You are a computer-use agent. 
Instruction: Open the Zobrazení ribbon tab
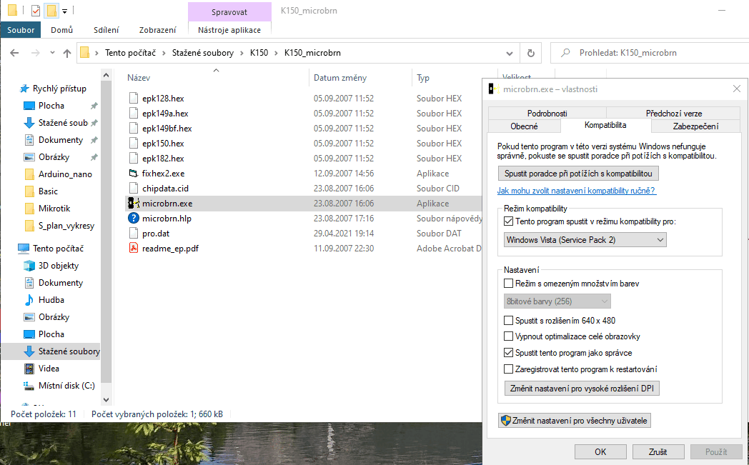click(158, 30)
